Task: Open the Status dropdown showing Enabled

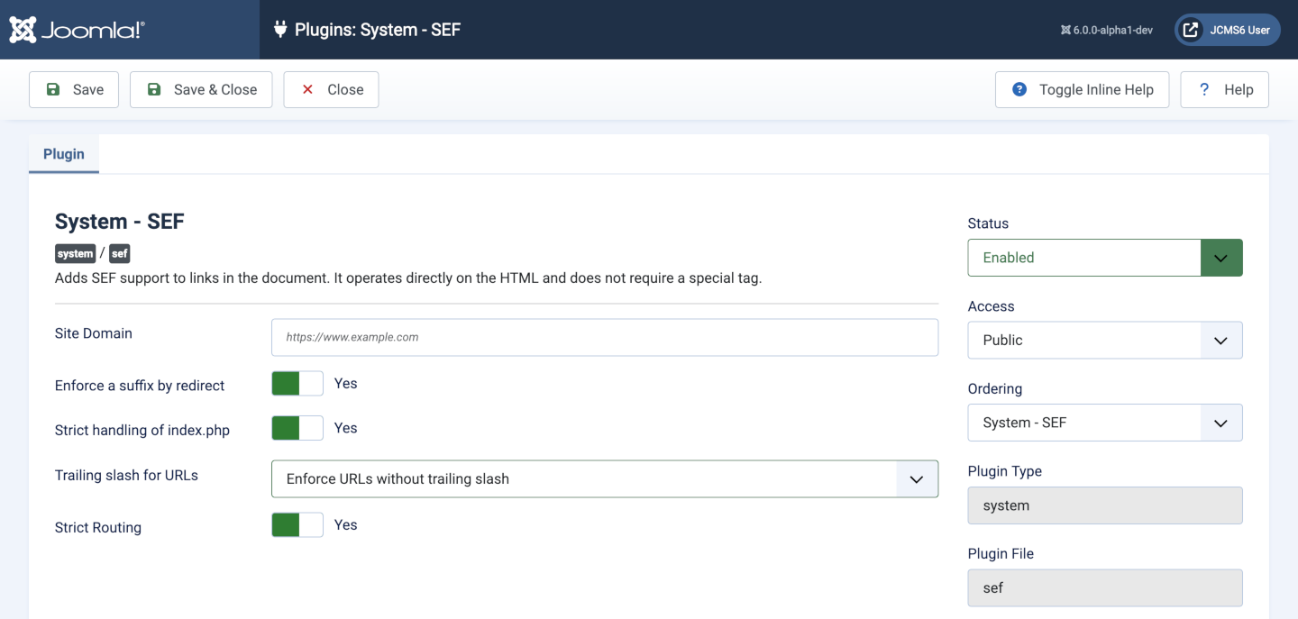Action: (x=1105, y=258)
